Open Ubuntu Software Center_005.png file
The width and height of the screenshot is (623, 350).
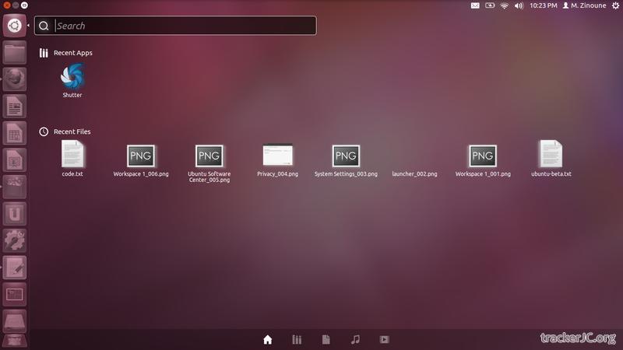209,156
